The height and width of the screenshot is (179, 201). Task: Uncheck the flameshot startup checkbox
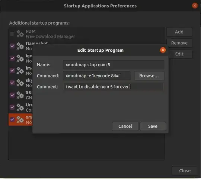(12, 46)
